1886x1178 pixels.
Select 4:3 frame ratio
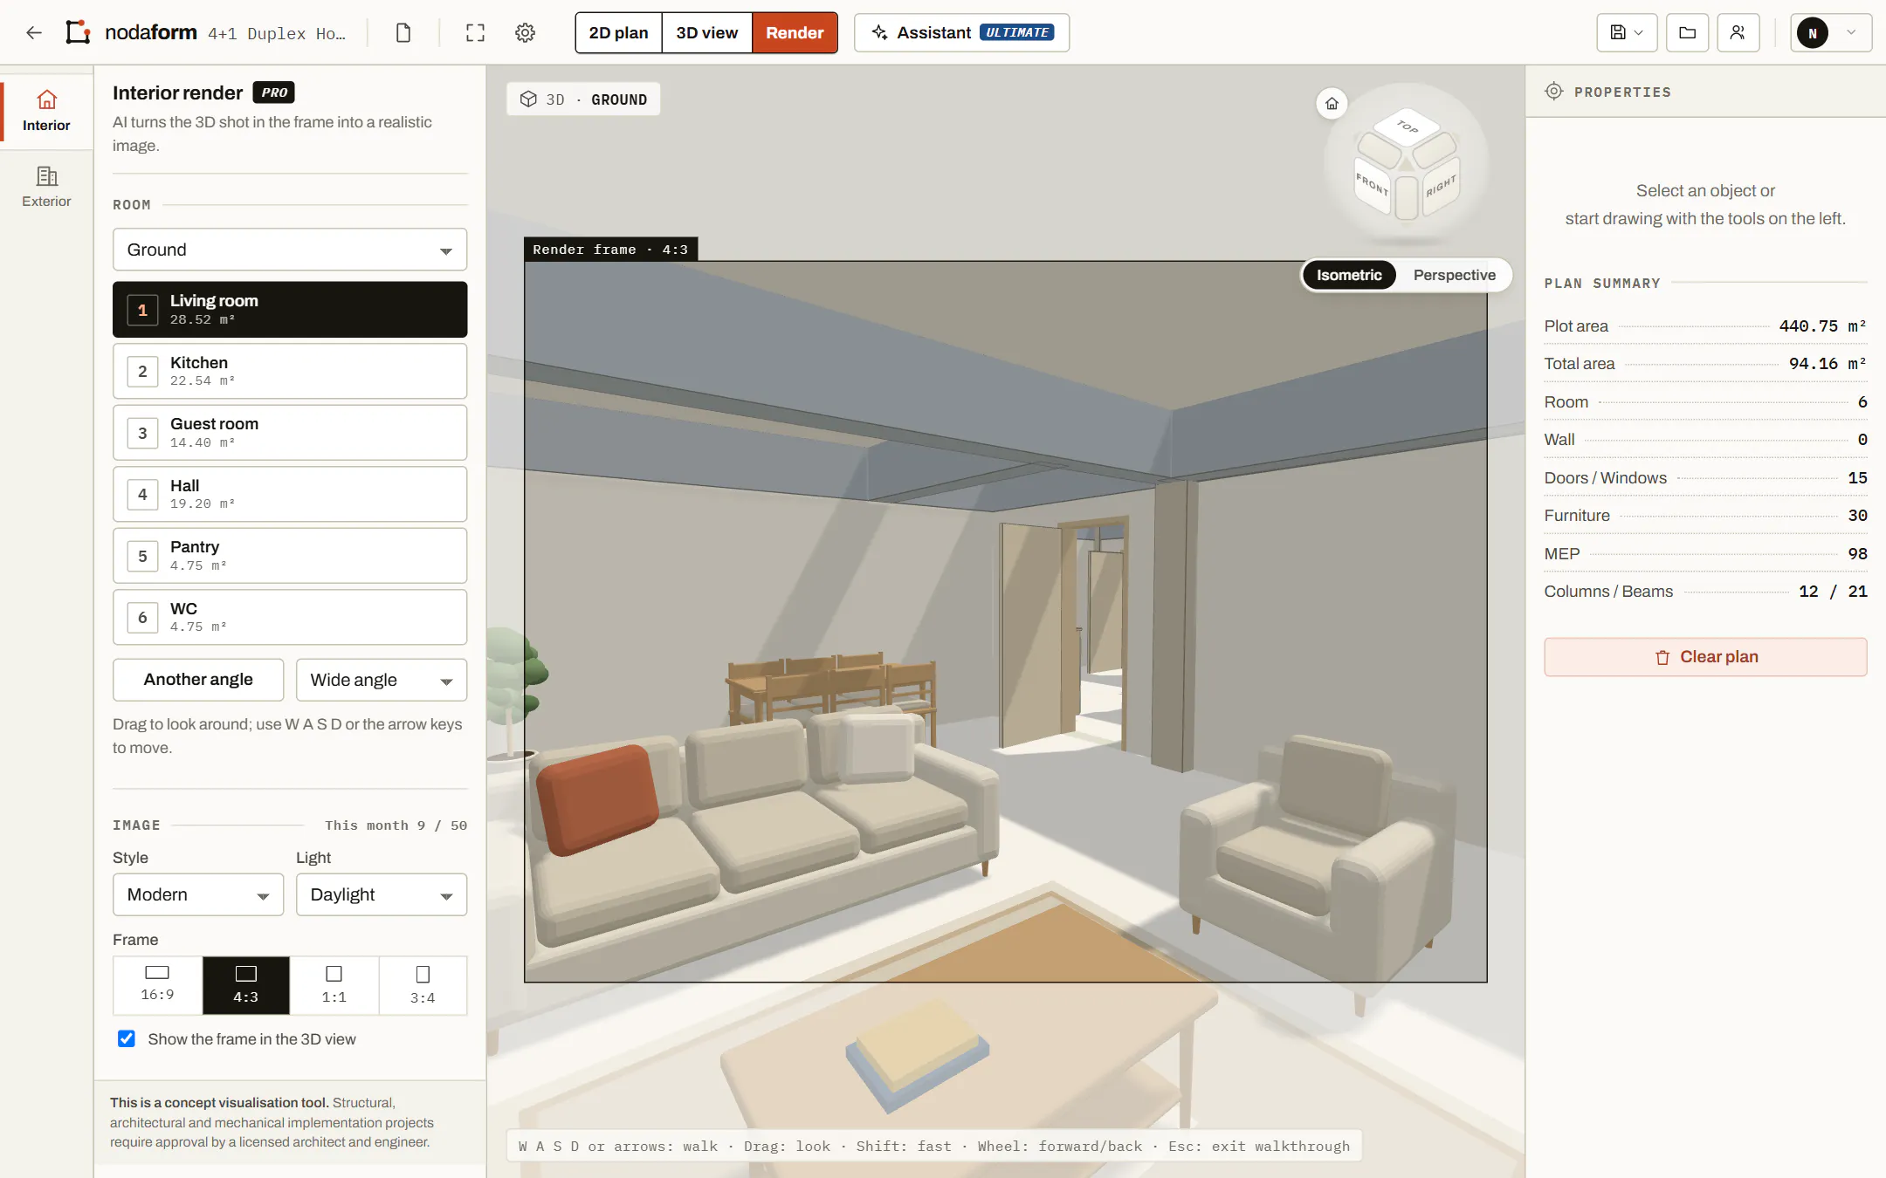click(245, 985)
